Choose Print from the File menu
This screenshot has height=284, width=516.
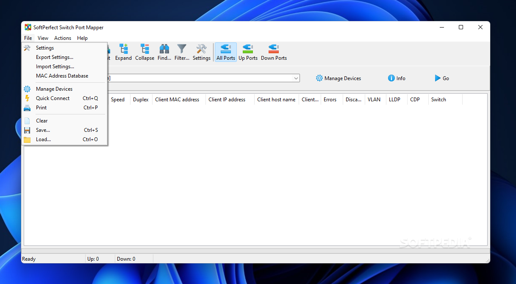(64, 108)
